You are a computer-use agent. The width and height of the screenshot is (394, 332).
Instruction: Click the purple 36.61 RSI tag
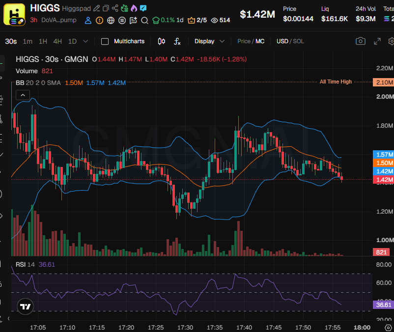384,305
